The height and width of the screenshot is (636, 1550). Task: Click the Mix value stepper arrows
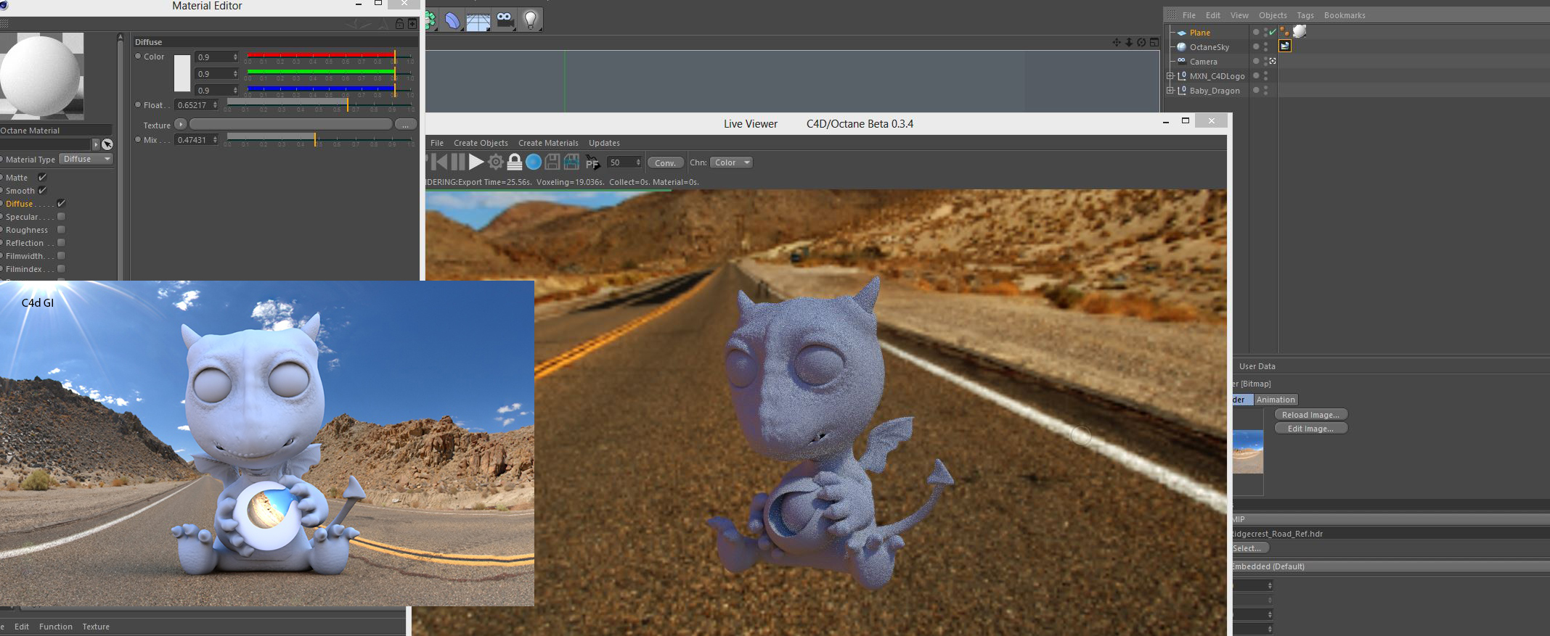(x=215, y=140)
